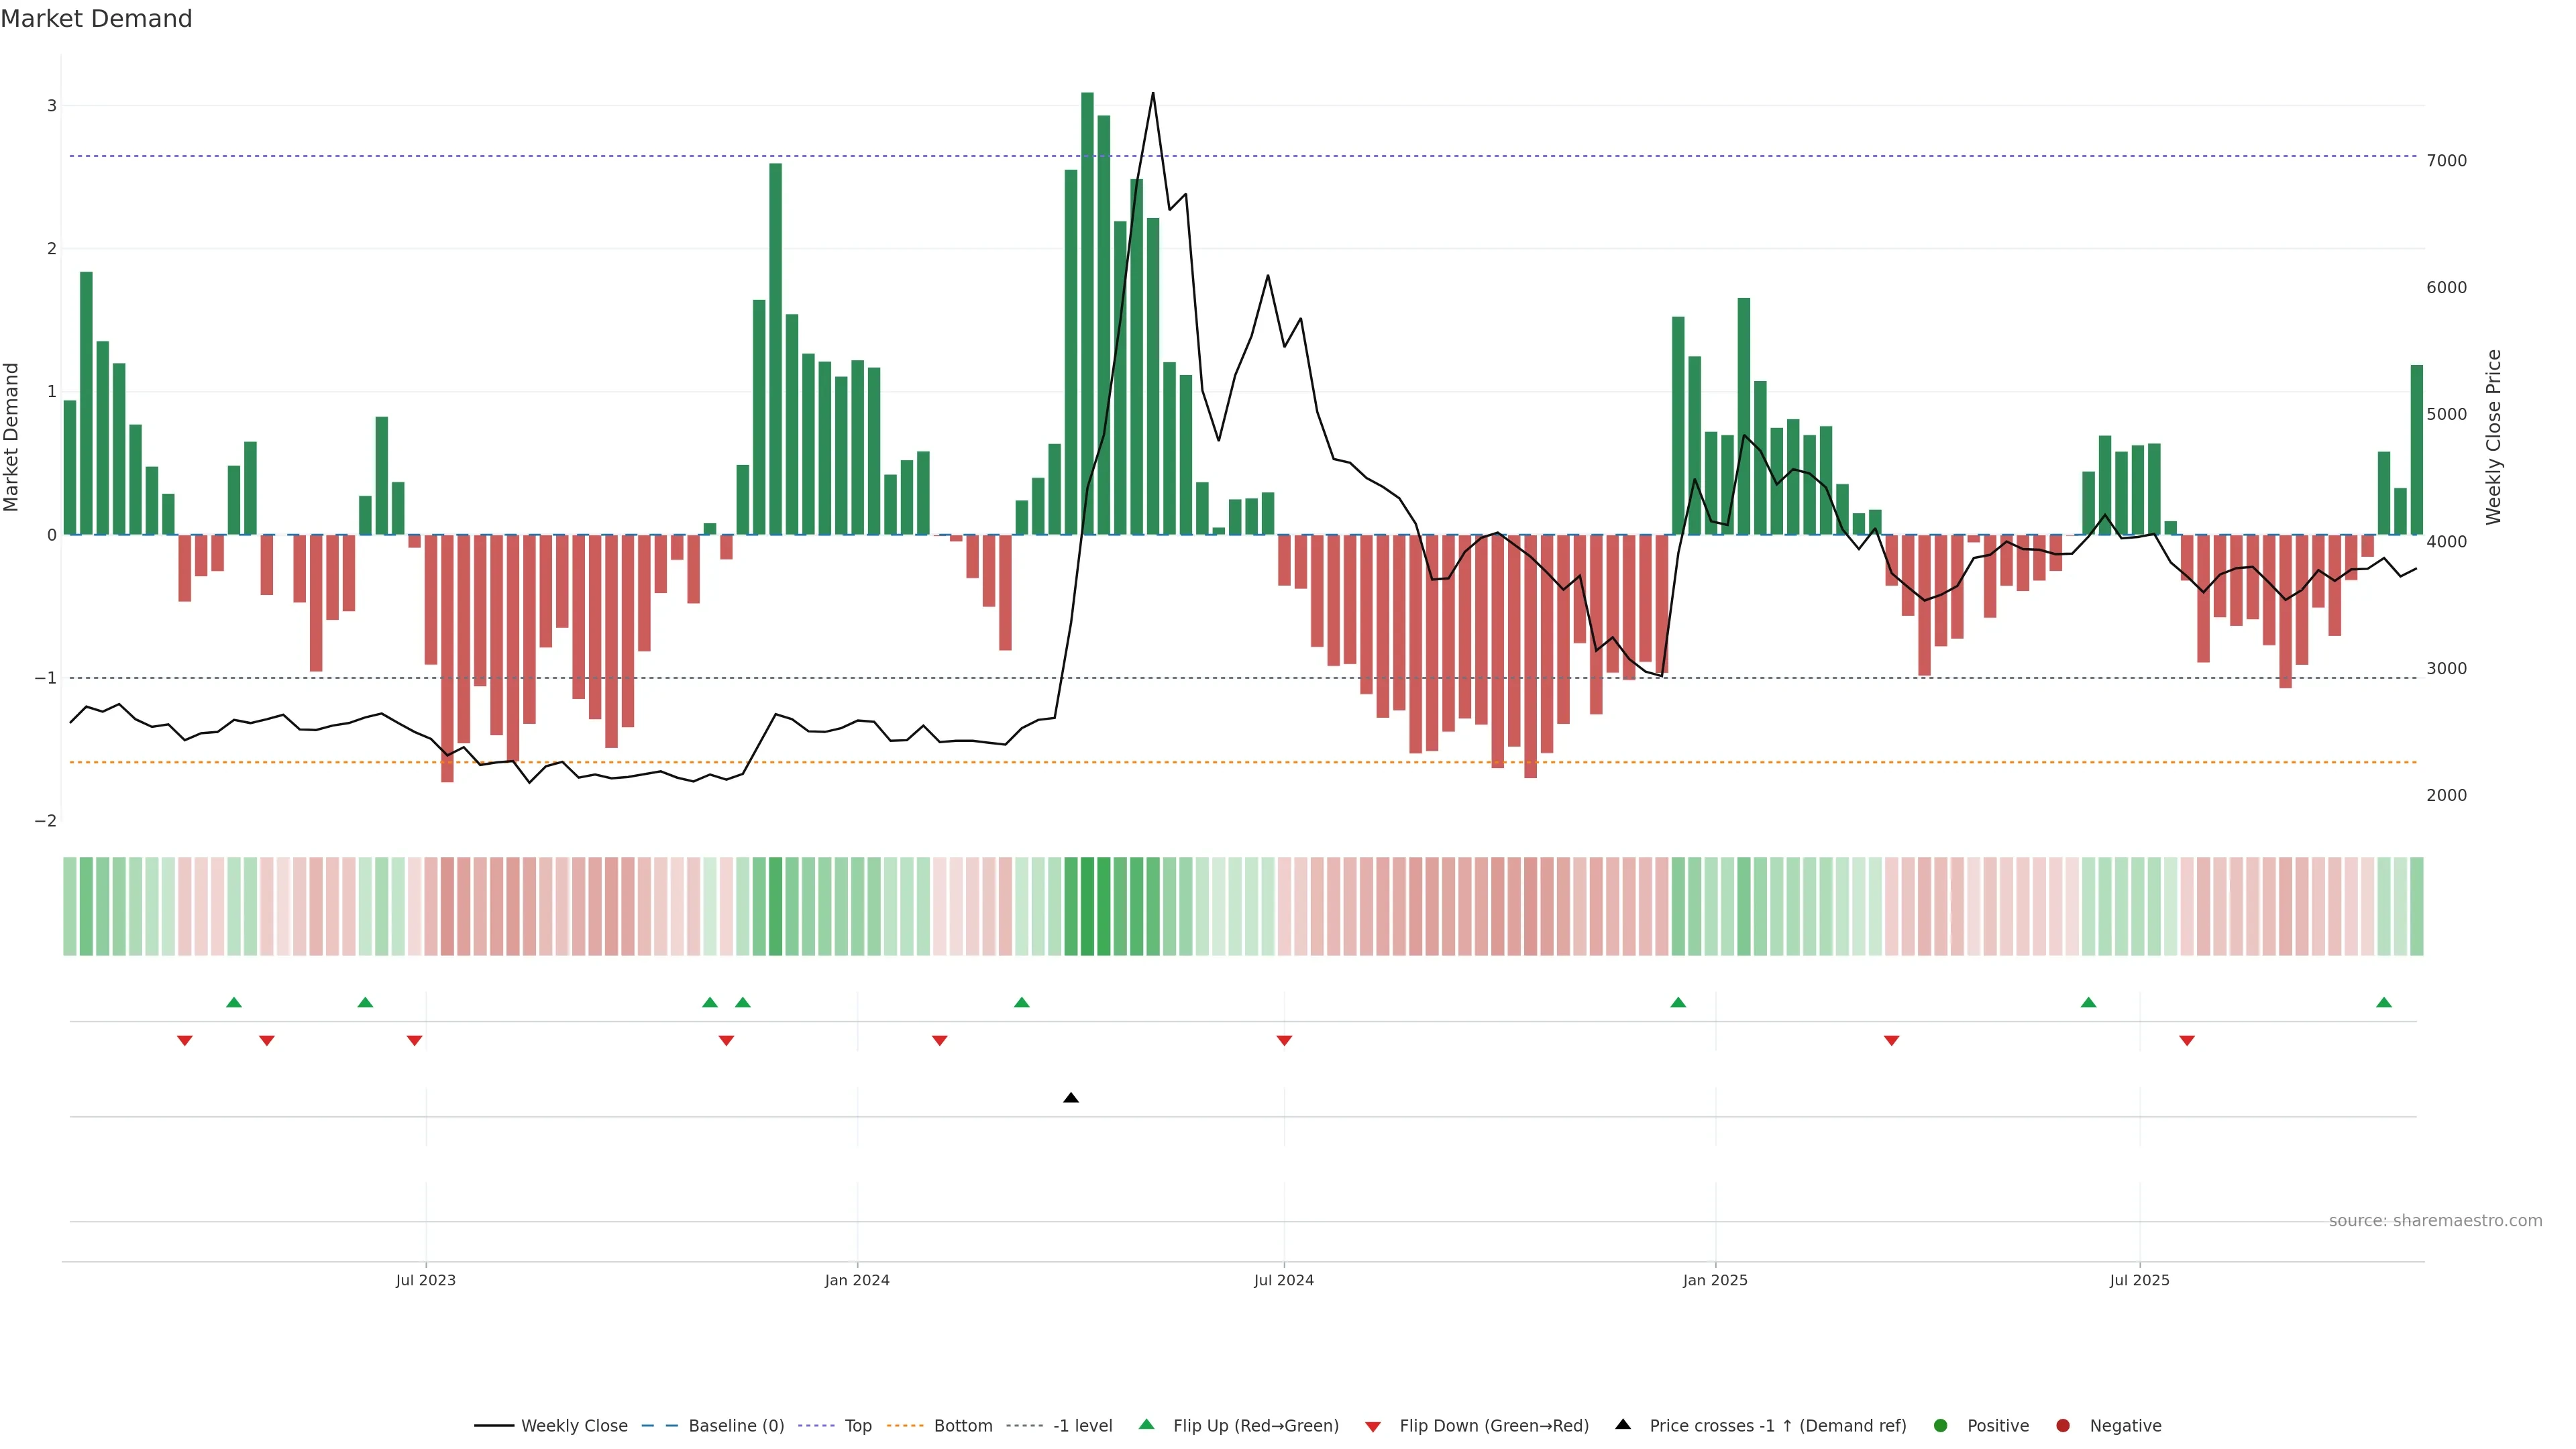Click the green flip-up marker before Jan 2025
Viewport: 2576px width, 1449px height.
tap(1678, 1002)
